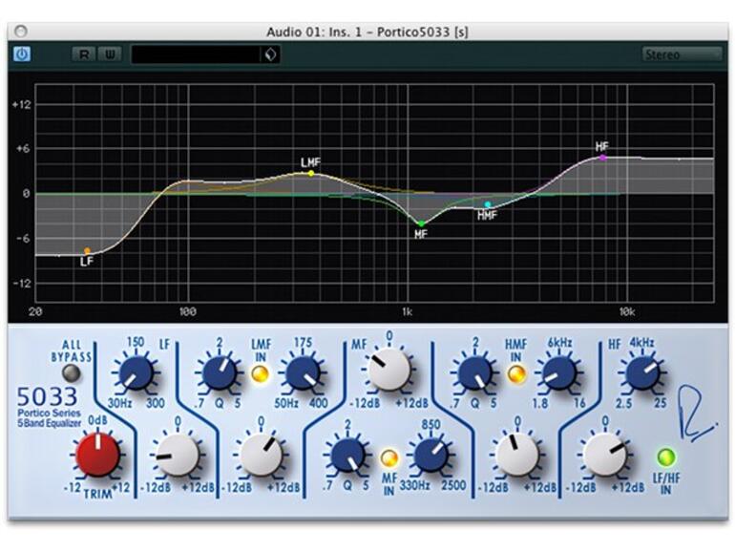Select the yellow LMF node on graph

pos(311,173)
